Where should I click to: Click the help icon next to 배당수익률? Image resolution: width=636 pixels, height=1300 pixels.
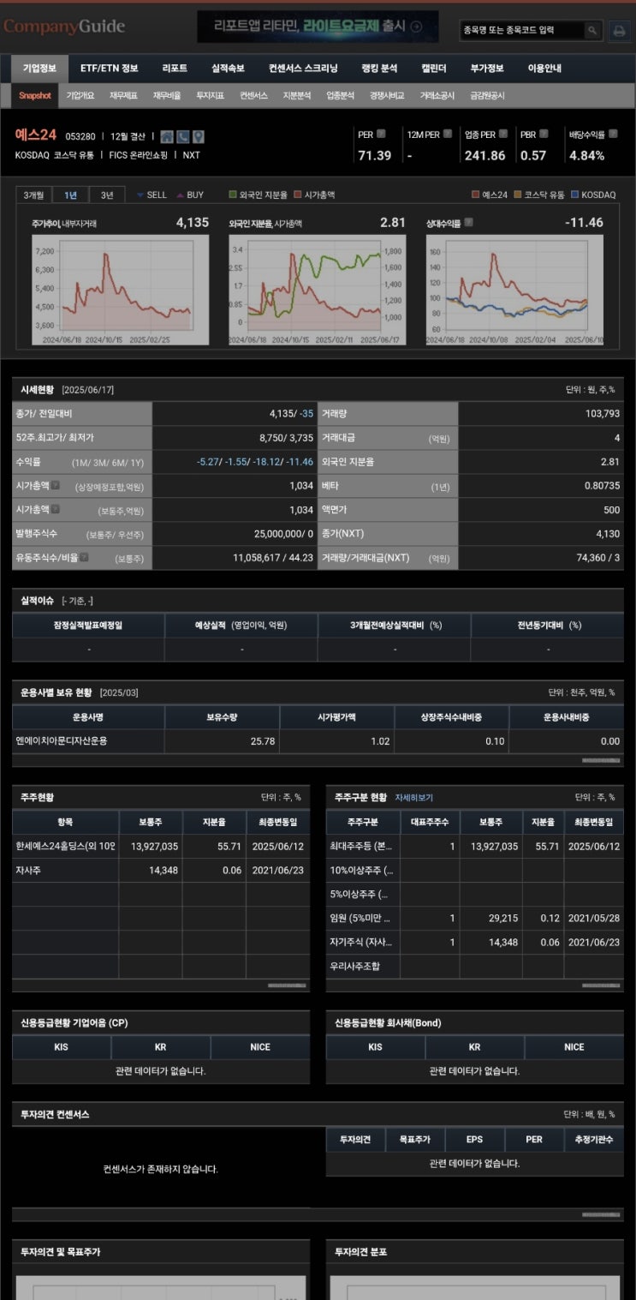click(613, 134)
